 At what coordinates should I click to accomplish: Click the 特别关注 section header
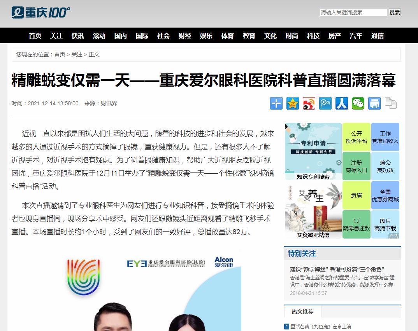click(x=302, y=253)
